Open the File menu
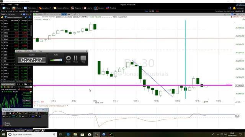Viewport: 245px width, 137px height. pyautogui.click(x=3, y=5)
